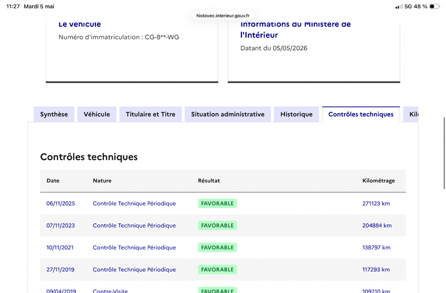Open the partially visible Kilométrage tab
Viewport: 446px width, 293px height.
click(411, 114)
